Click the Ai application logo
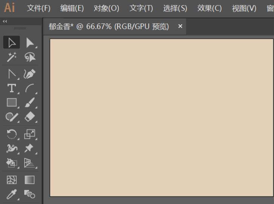 pyautogui.click(x=9, y=8)
